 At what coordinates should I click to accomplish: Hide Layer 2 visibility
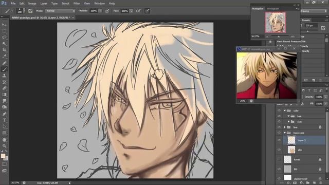pos(279,140)
